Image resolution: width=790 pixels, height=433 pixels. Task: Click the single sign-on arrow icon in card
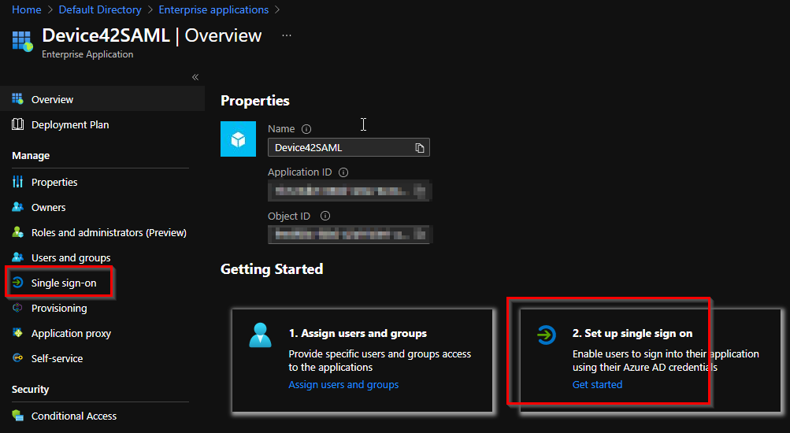pos(545,335)
